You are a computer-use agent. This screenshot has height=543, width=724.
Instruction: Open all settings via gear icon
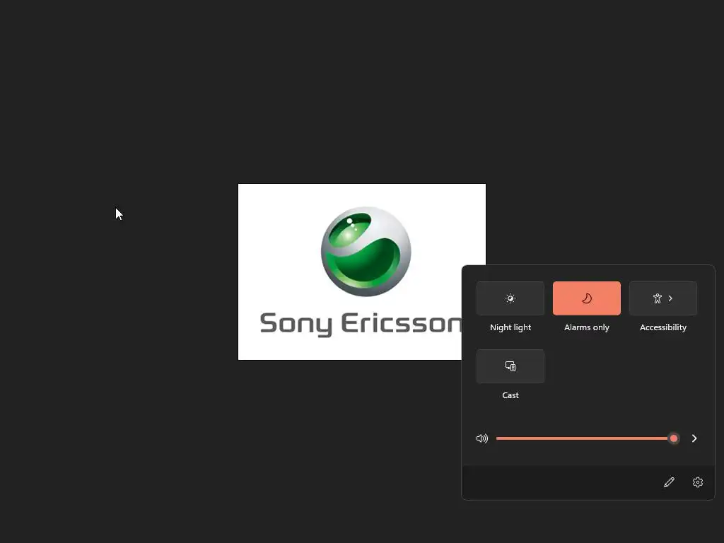(698, 482)
